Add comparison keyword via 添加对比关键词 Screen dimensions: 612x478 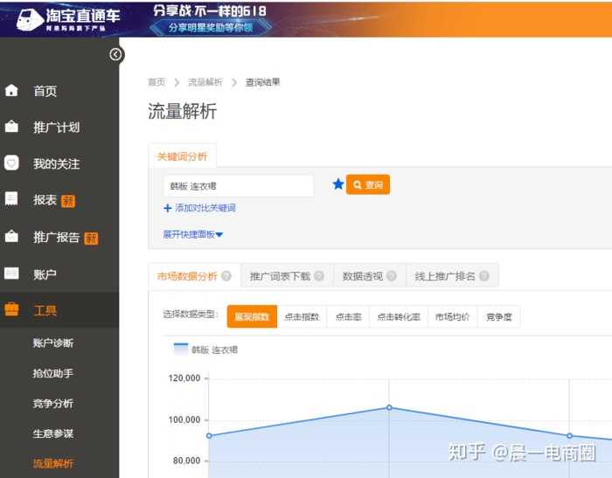199,208
